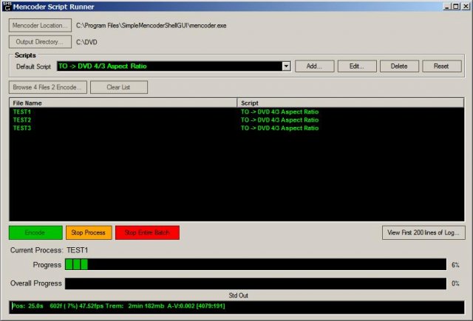Delete the selected script

coord(399,66)
